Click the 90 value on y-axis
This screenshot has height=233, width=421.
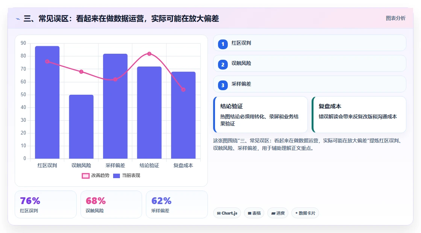tap(23, 43)
